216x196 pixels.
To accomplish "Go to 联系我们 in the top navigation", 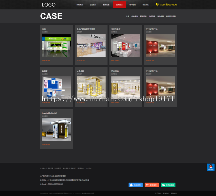I will 146,5.
